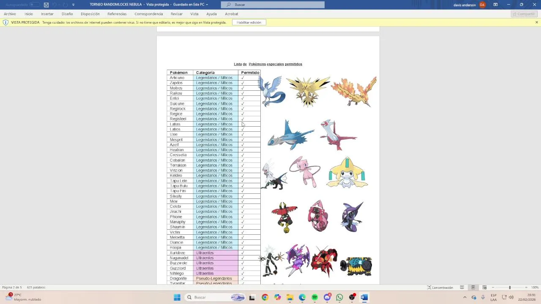Viewport: 541px width, 304px height.
Task: Open the Correspondencia tab
Action: click(149, 14)
